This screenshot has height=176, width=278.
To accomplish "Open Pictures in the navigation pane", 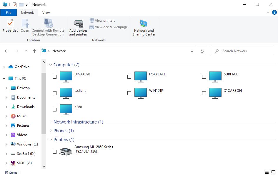I will [x=20, y=126].
